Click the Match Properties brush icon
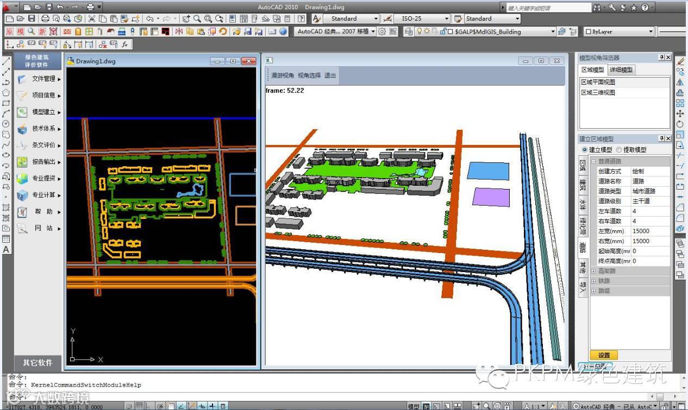 [124, 18]
